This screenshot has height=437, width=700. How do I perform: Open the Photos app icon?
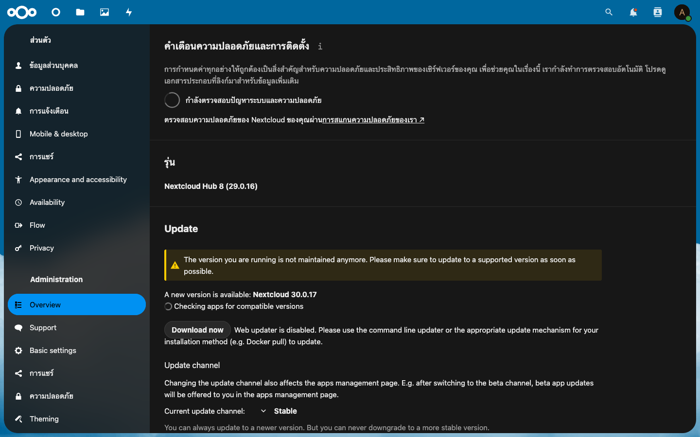point(105,12)
